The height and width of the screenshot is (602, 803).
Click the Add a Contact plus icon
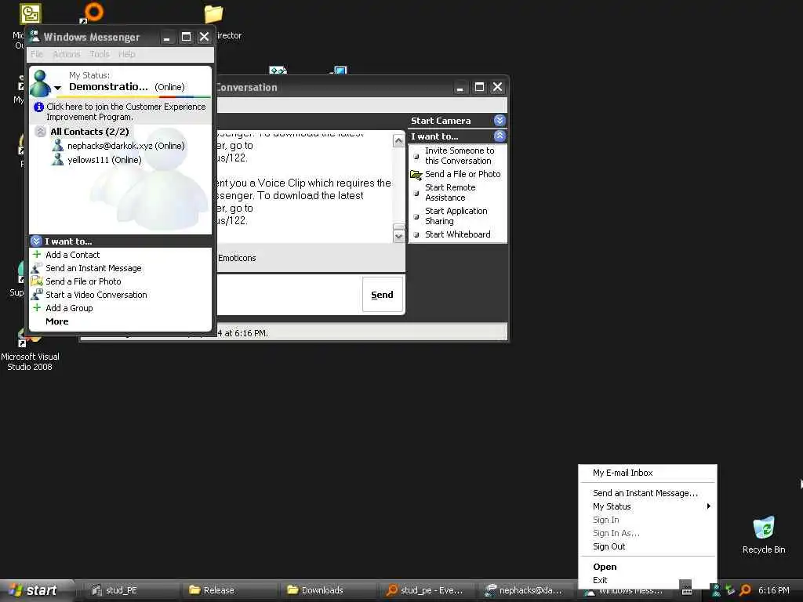click(37, 255)
